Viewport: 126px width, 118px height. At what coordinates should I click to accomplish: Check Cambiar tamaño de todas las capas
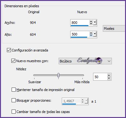[13, 111]
